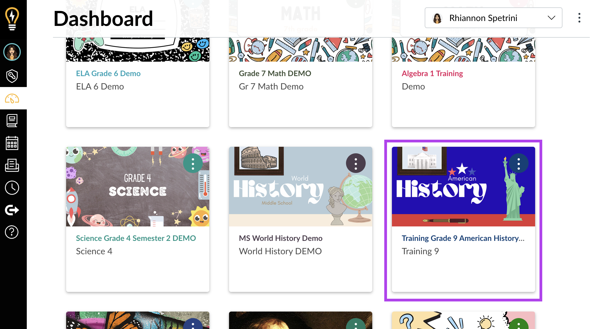Click the question mark doodle card image

click(x=464, y=320)
